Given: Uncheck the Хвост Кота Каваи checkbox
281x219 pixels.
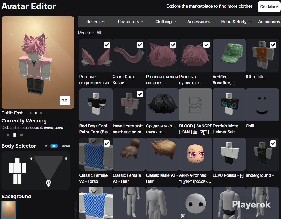Looking at the screenshot, I should (x=140, y=45).
